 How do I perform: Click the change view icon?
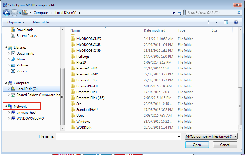210,22
